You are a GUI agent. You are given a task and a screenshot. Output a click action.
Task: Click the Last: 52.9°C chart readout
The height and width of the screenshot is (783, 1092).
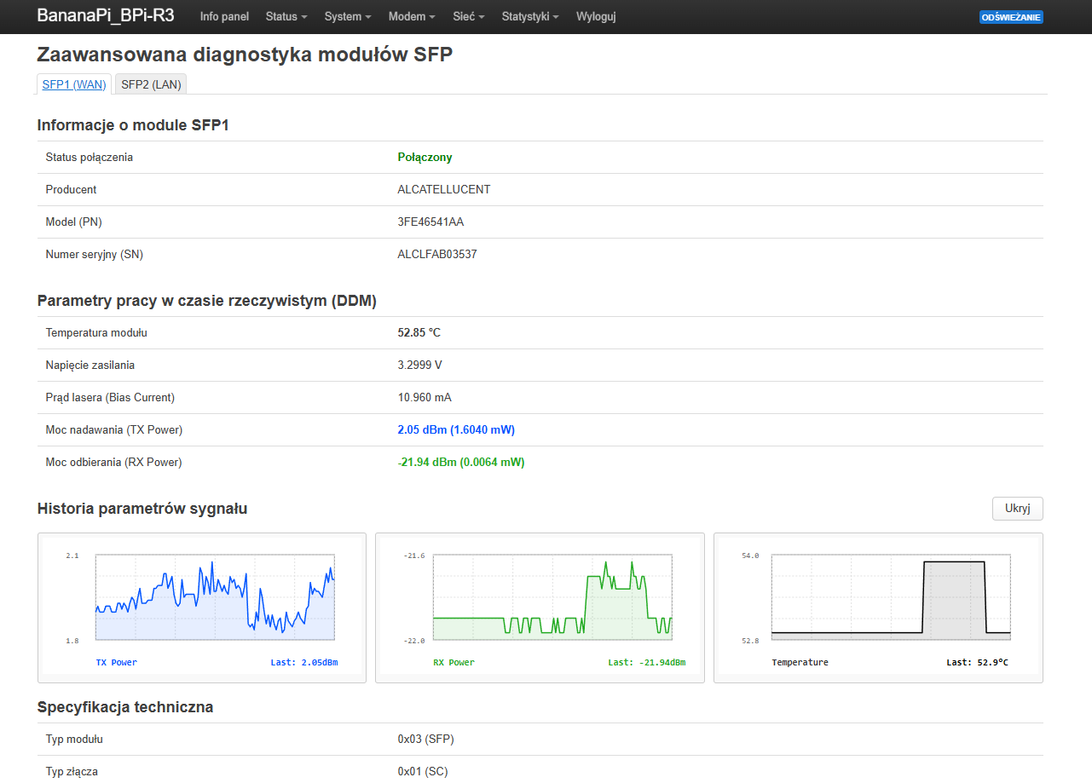(x=978, y=663)
